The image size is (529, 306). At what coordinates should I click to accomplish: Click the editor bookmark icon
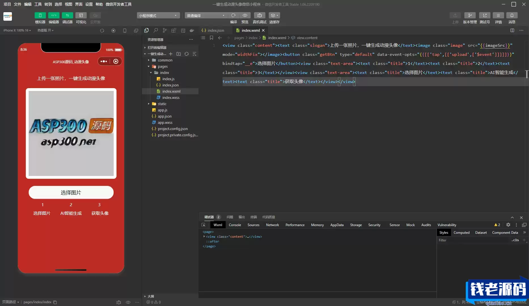(211, 38)
